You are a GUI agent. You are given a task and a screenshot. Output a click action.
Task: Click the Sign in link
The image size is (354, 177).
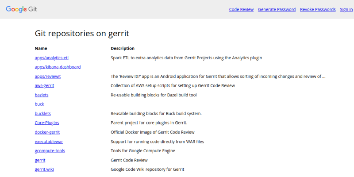point(346,9)
